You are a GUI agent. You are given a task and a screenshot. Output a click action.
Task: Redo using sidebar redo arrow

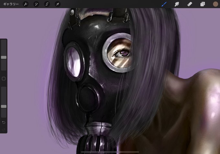[4, 130]
